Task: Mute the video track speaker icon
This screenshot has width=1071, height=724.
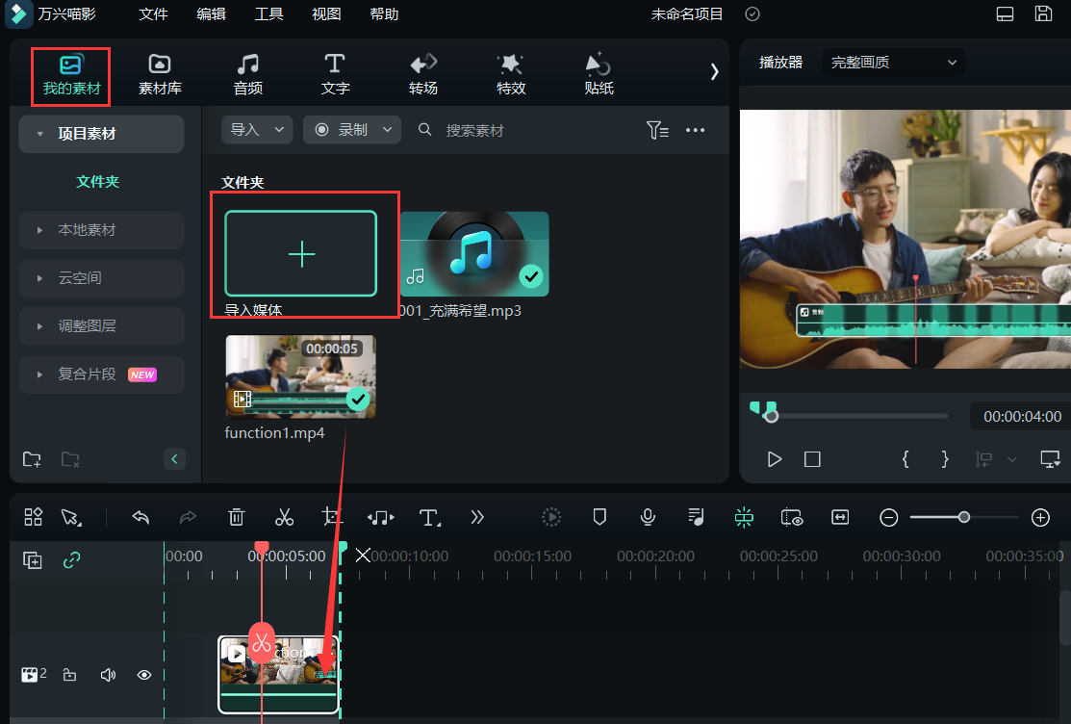Action: (108, 674)
